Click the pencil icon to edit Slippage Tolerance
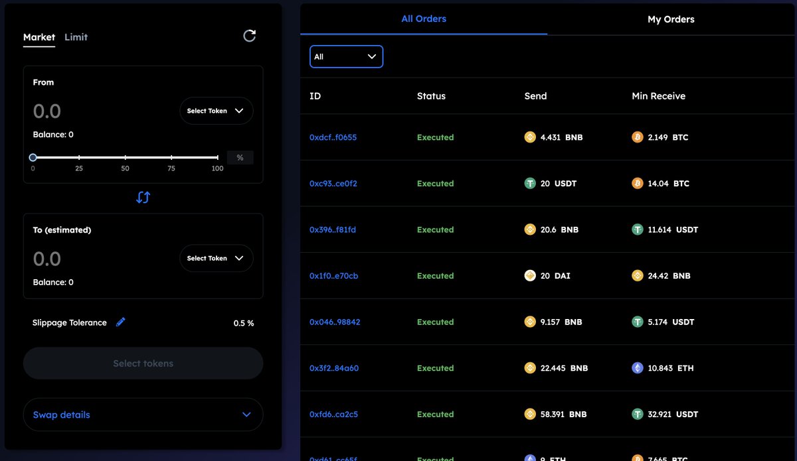Screen dimensions: 797x461 (x=120, y=322)
